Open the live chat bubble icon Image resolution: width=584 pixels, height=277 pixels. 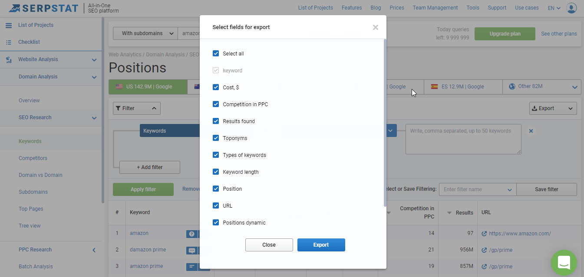click(564, 263)
